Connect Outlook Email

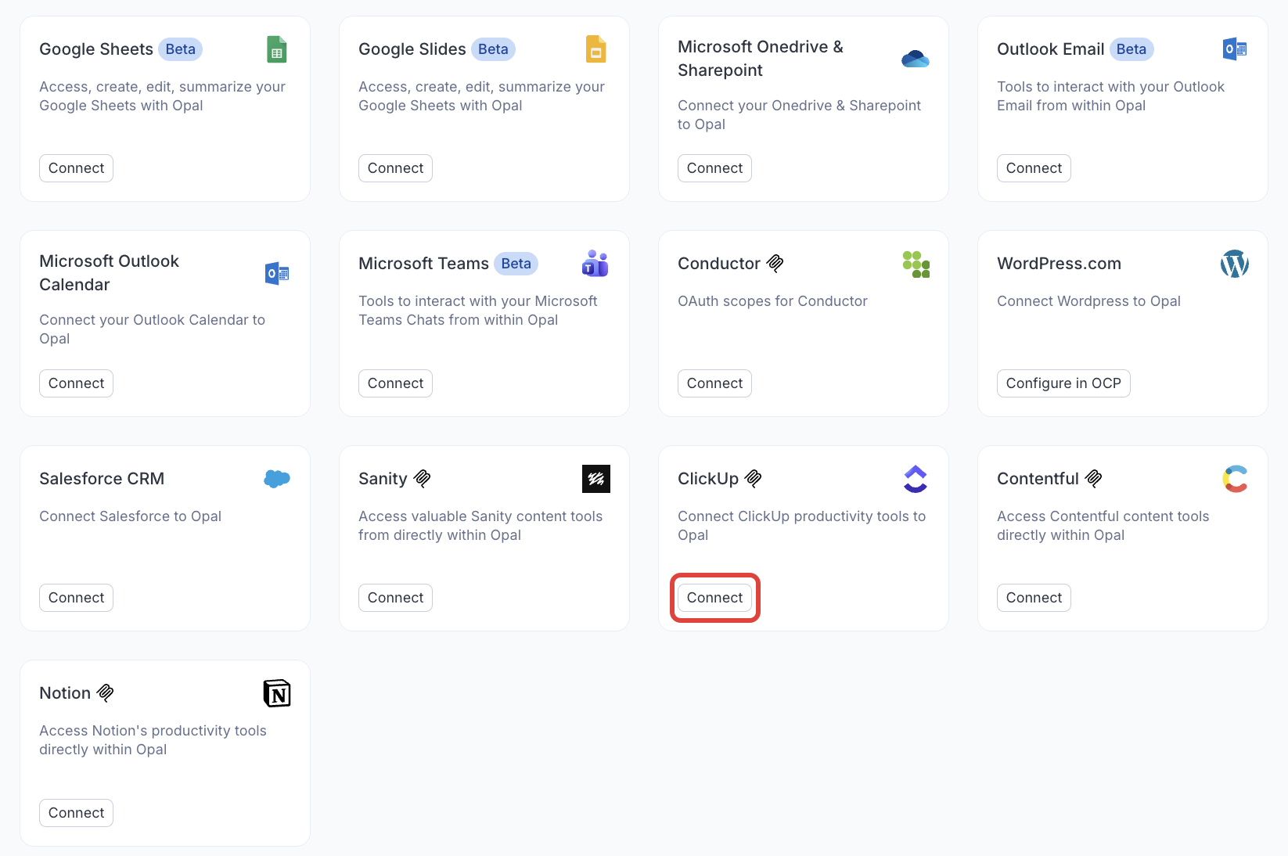[1034, 168]
